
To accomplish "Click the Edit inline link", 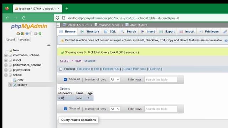I will 84,69.
